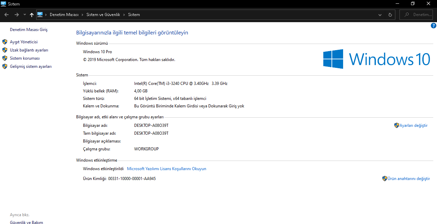Click the WORKGROUP value

coord(146,149)
